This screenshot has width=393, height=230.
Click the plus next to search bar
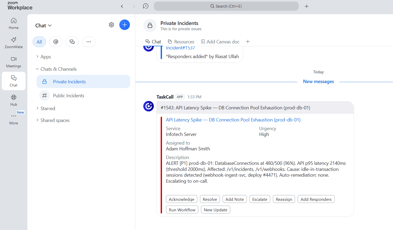point(307,6)
